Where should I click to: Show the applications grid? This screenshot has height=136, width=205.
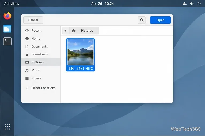click(7, 127)
